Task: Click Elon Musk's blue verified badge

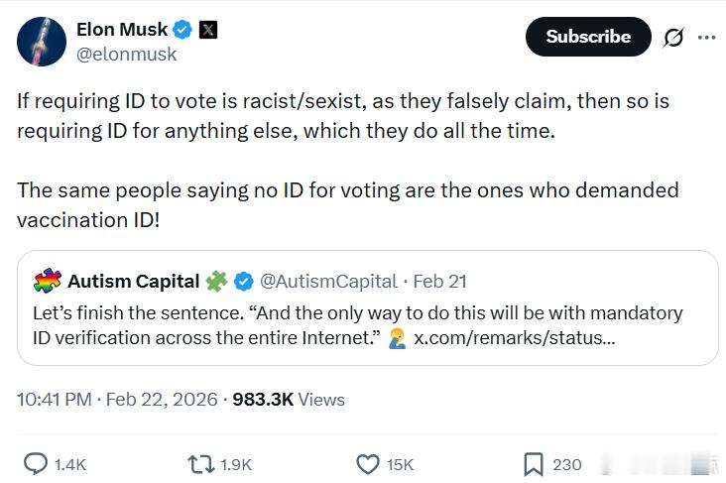Action: 183,30
